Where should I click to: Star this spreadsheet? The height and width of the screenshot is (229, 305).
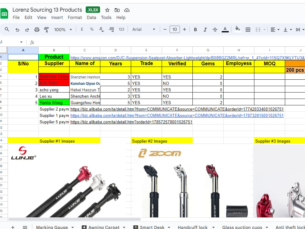coord(107,10)
